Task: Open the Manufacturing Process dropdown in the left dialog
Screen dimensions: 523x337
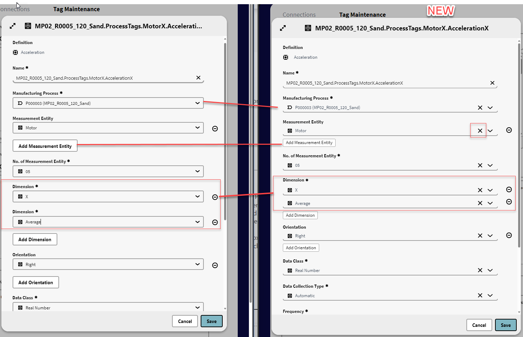Action: coord(198,103)
